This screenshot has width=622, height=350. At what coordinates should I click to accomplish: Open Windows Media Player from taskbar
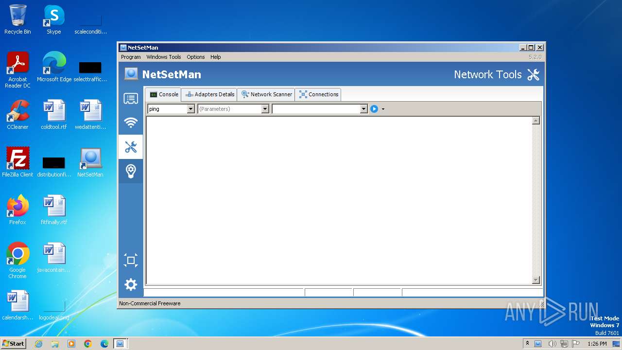tap(71, 344)
